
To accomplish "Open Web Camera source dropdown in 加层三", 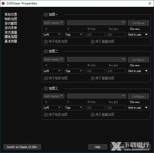I will (54, 96).
